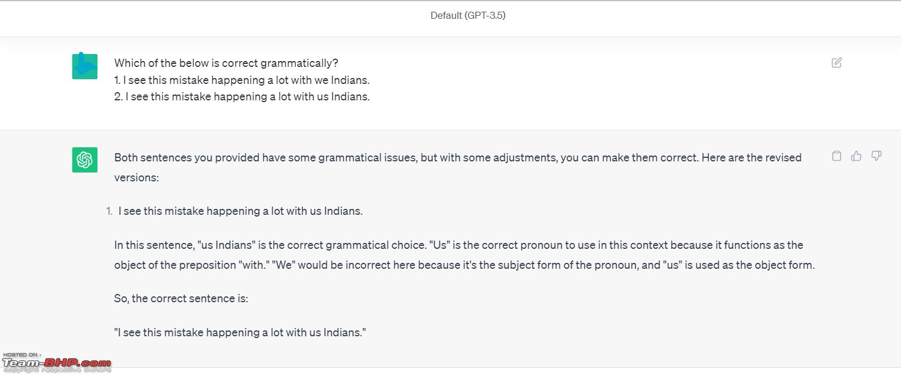Click the 'HOSTED ON :' watermark text
This screenshot has width=901, height=375.
click(22, 354)
